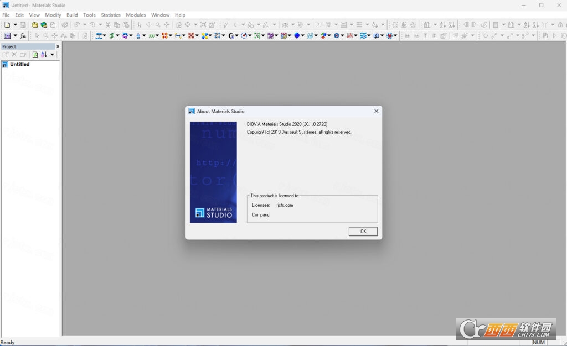Click the red spider-like module icon
Screen dimensions: 567x346
click(389, 35)
